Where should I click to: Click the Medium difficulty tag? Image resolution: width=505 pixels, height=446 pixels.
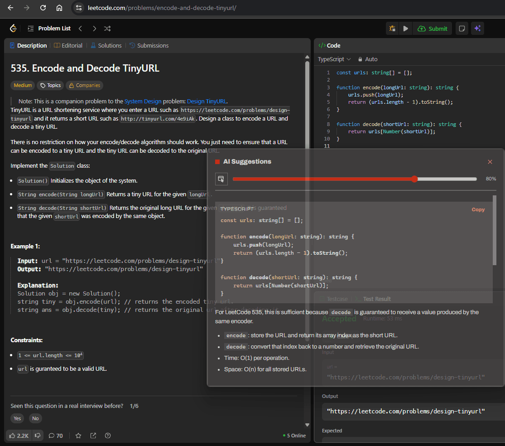pos(23,85)
